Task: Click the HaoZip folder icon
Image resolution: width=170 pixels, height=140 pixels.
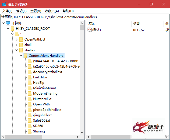Action: 30,83
